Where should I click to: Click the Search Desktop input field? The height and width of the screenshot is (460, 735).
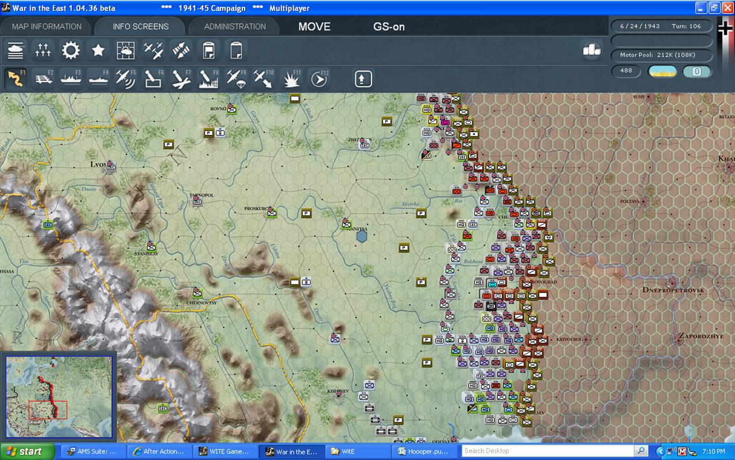(547, 451)
